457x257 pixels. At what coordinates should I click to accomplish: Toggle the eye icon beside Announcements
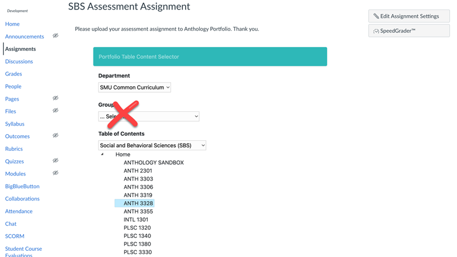(x=55, y=36)
